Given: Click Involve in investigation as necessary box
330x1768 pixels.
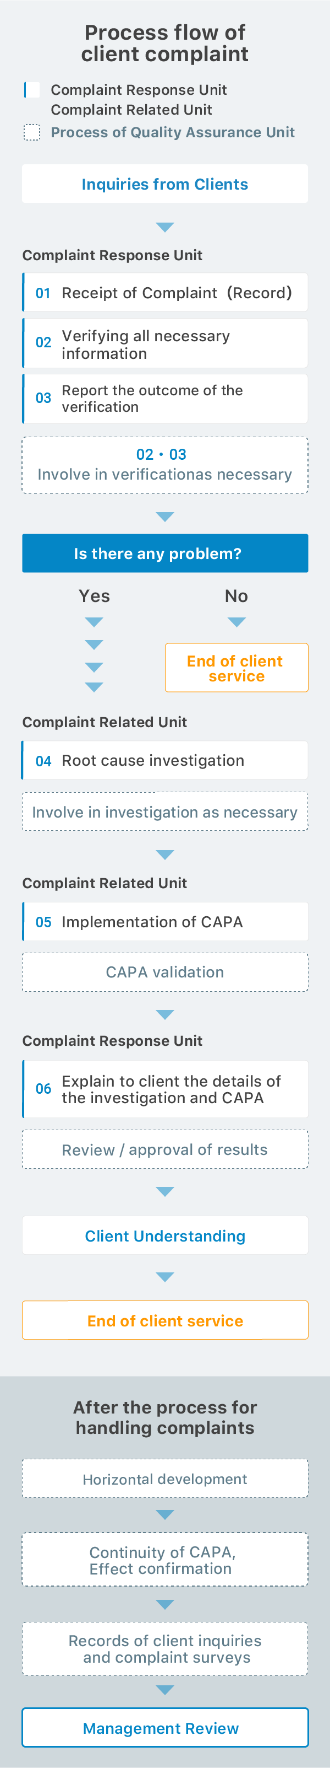Looking at the screenshot, I should (x=165, y=812).
